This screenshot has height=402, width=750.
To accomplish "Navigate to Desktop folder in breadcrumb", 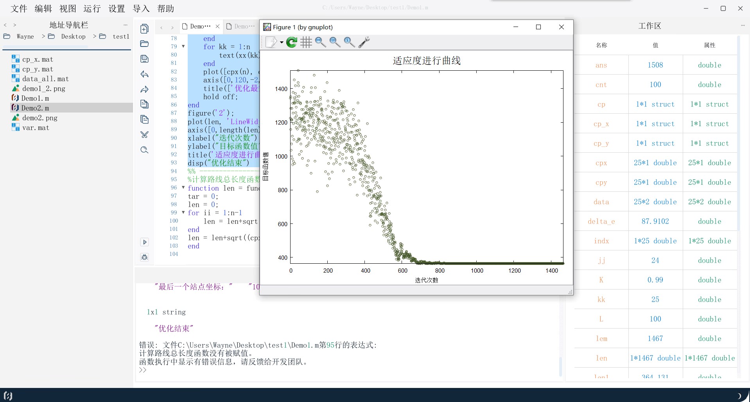I will pos(73,36).
